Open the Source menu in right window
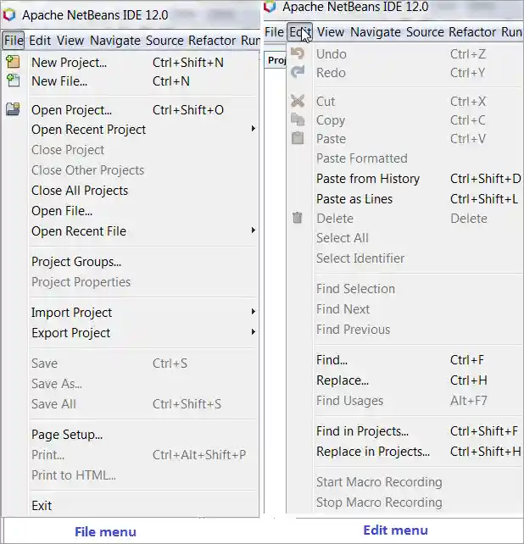Image resolution: width=524 pixels, height=544 pixels. (x=425, y=32)
